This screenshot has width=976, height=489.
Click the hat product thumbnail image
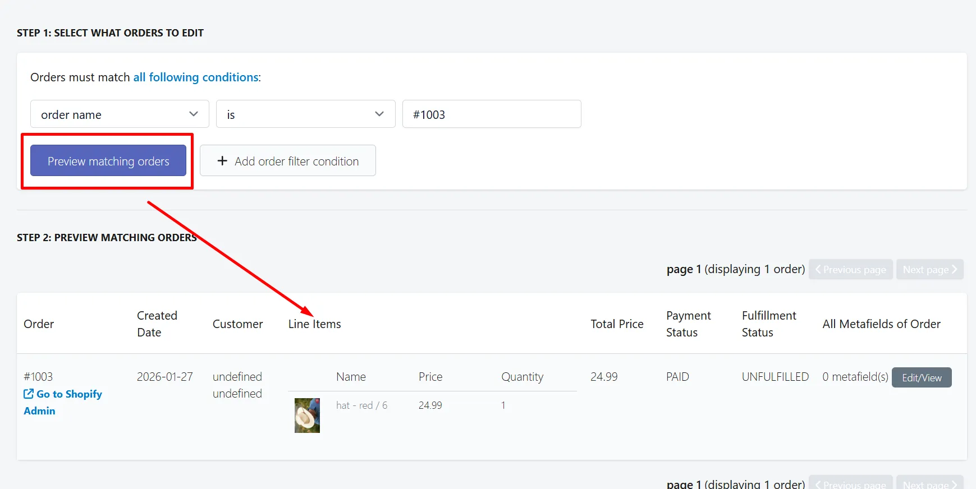pos(307,416)
